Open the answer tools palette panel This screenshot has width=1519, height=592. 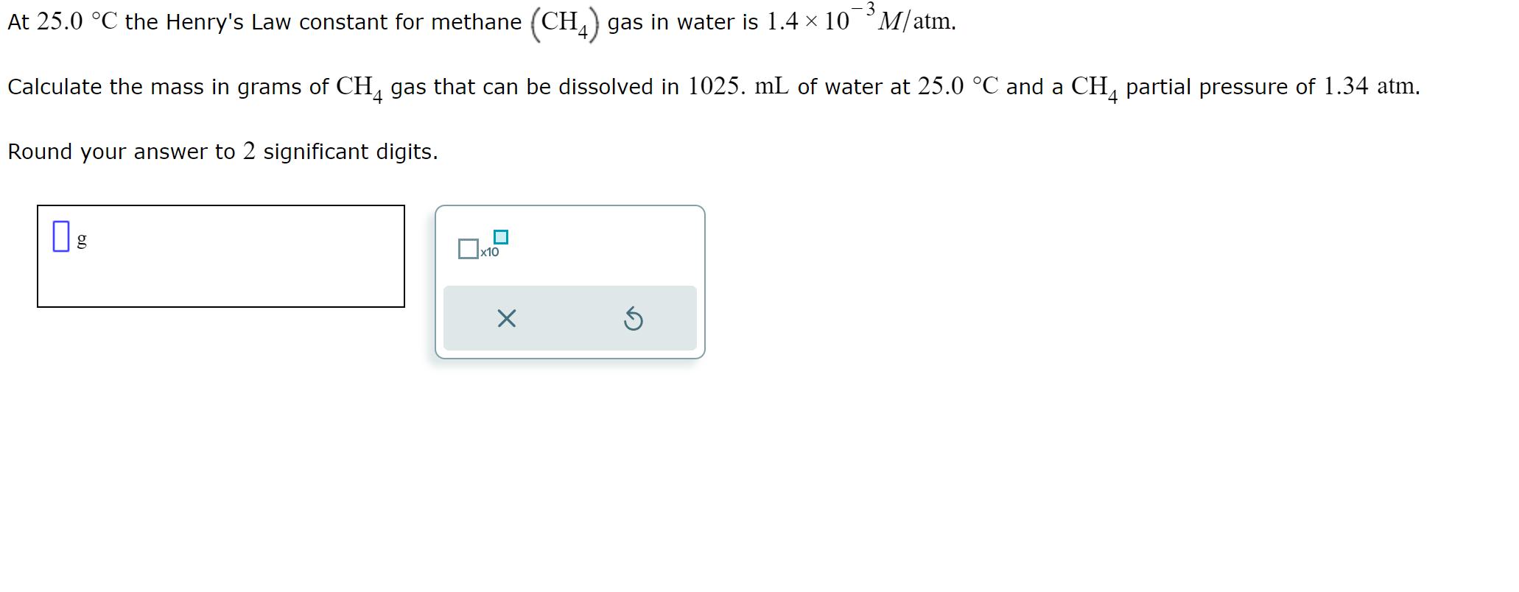569,281
